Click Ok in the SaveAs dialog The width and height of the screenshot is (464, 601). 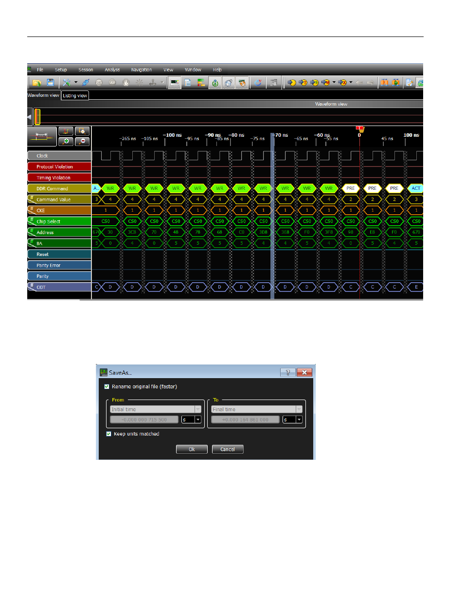pyautogui.click(x=192, y=449)
